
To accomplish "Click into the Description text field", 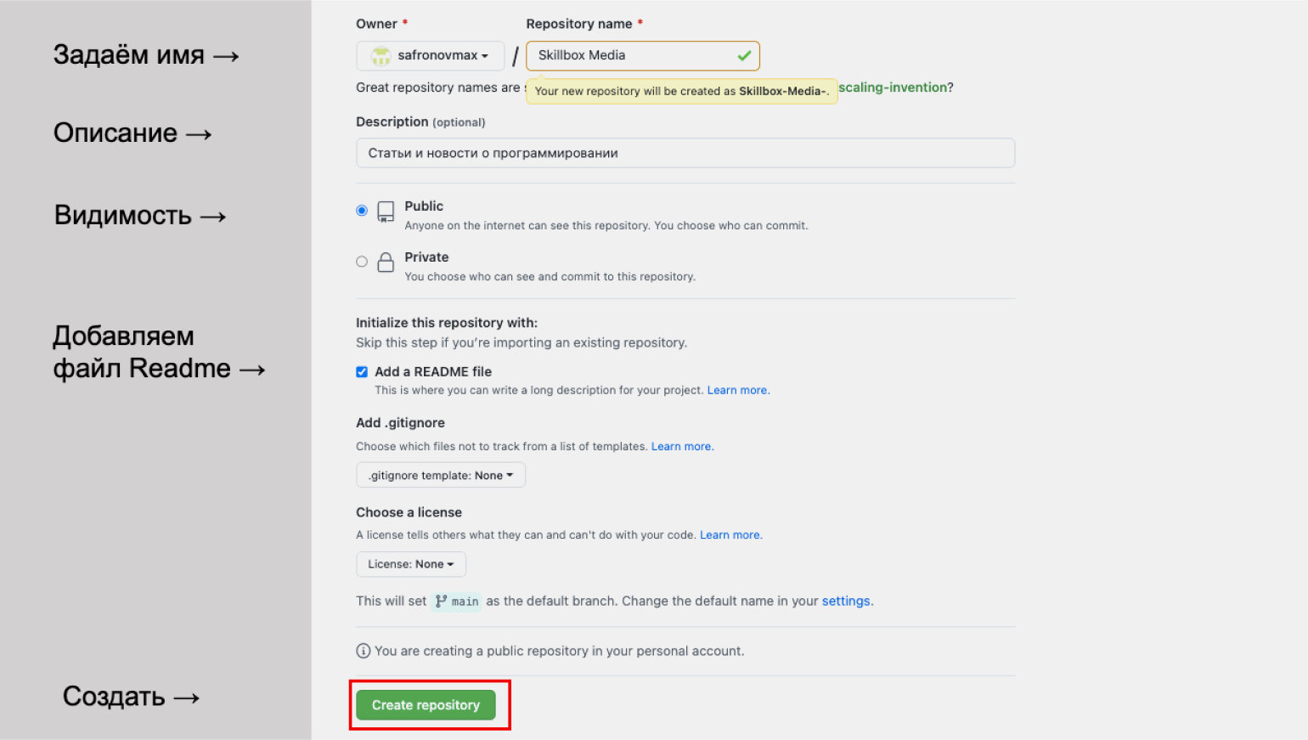I will [x=685, y=153].
